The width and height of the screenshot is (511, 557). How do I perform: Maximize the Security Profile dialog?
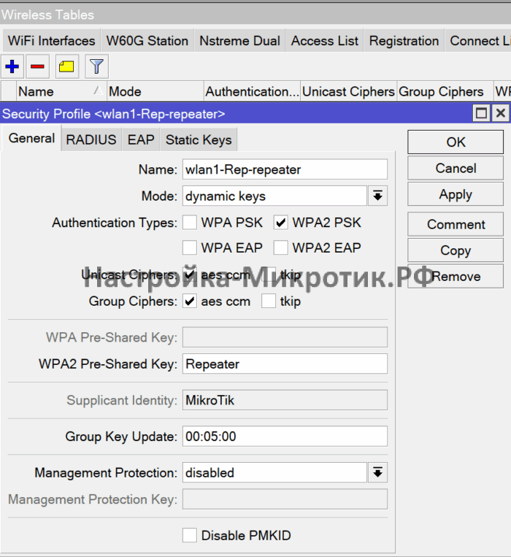pyautogui.click(x=481, y=113)
